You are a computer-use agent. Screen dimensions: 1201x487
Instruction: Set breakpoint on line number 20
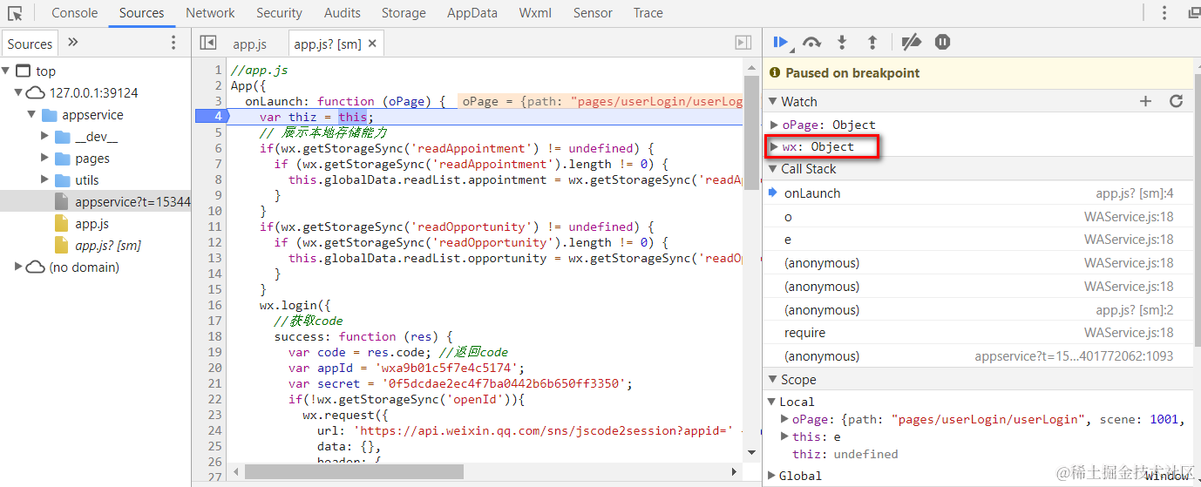215,368
